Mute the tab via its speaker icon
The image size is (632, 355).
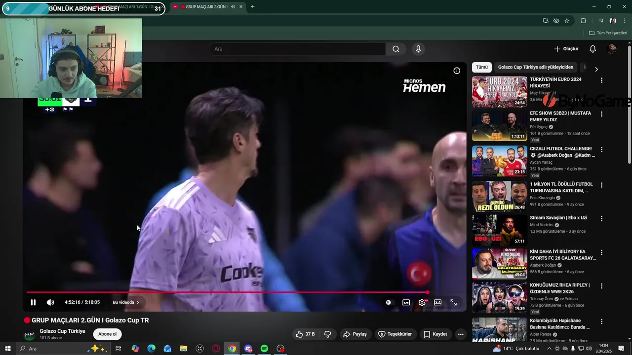[233, 7]
